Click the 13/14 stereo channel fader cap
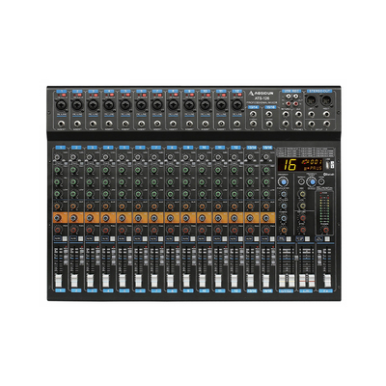 coord(250,281)
